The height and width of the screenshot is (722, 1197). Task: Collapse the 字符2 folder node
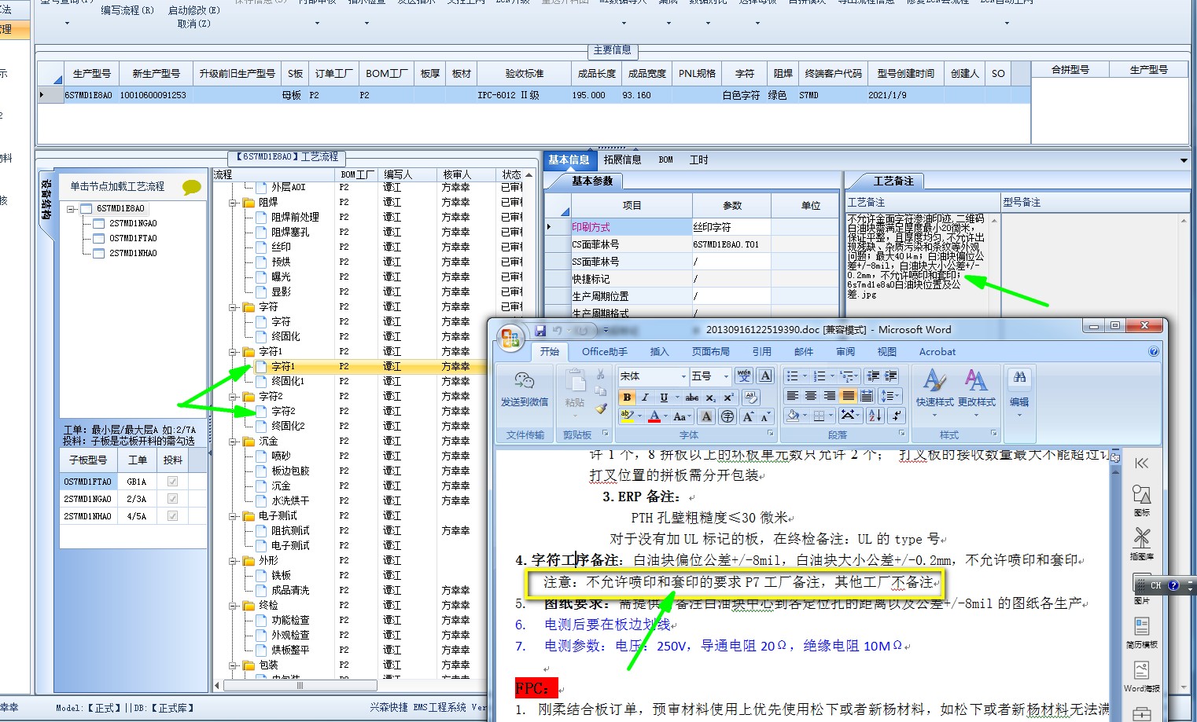(234, 397)
